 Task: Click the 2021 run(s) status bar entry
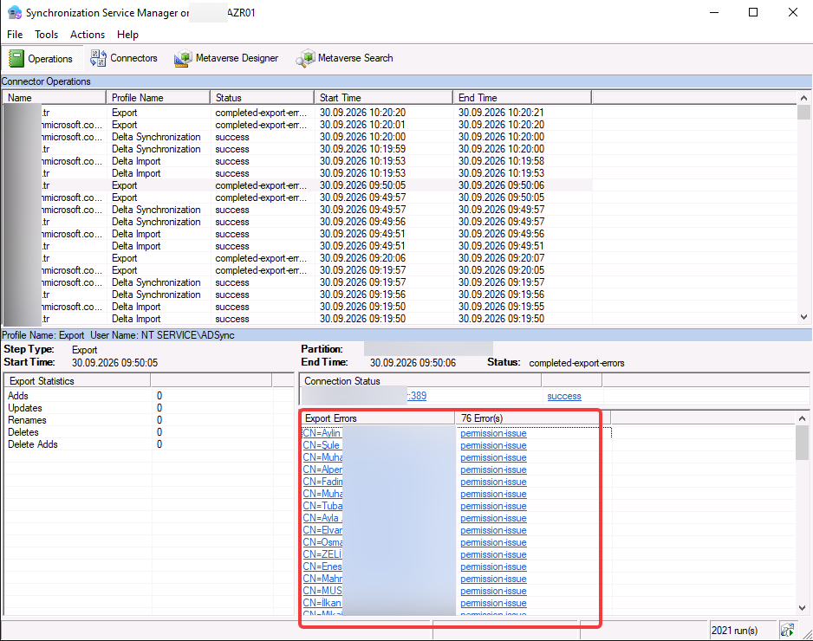(742, 630)
